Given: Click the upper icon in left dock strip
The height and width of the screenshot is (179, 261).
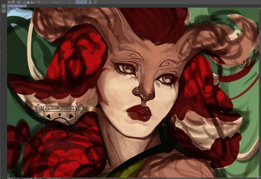Looking at the screenshot, I should click(x=4, y=6).
